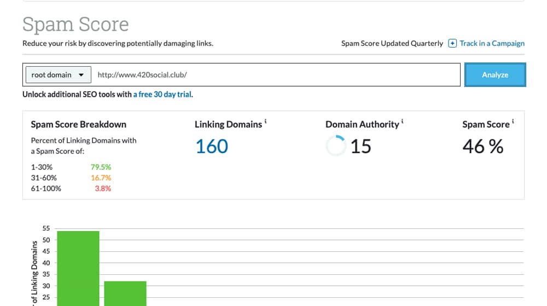Click the green 79.5% breakdown value
The height and width of the screenshot is (306, 547).
click(101, 167)
